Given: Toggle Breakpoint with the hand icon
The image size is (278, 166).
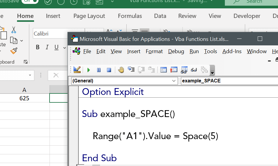Looking at the screenshot, I should click(121, 70).
